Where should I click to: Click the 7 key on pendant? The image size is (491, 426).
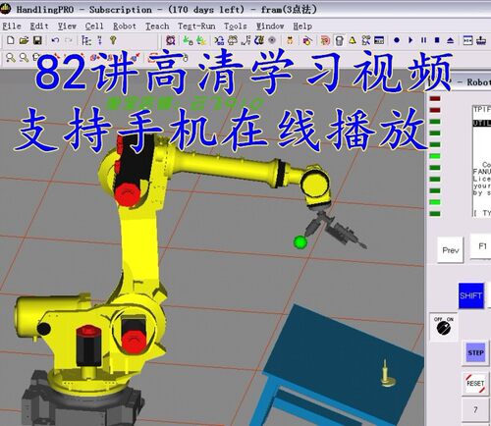pyautogui.click(x=475, y=409)
